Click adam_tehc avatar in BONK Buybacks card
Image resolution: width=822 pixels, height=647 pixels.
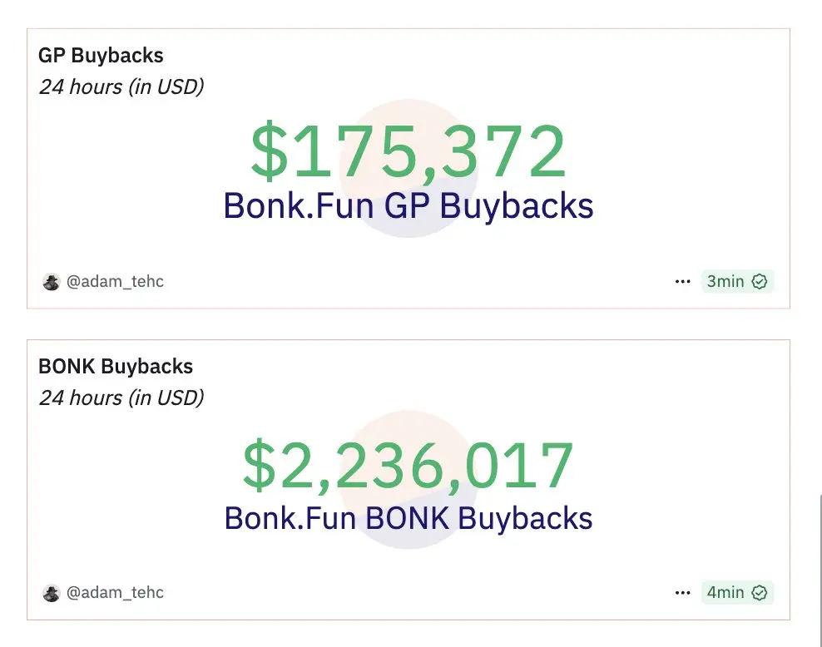[52, 593]
